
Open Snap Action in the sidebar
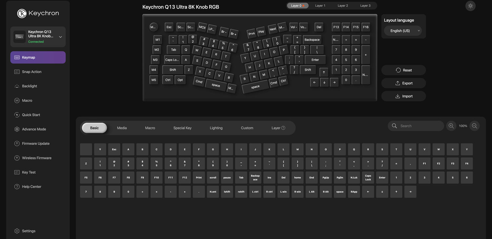pos(31,72)
